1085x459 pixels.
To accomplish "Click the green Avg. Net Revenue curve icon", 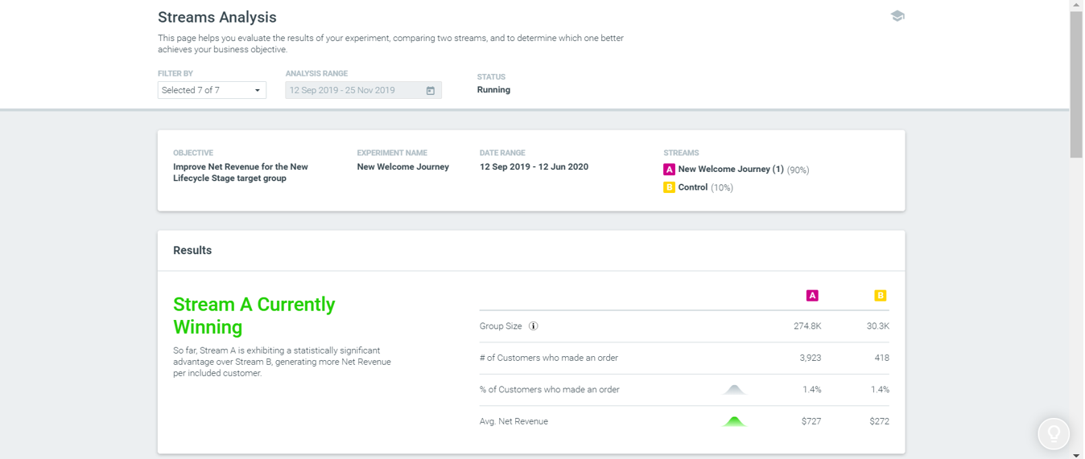I will 734,421.
